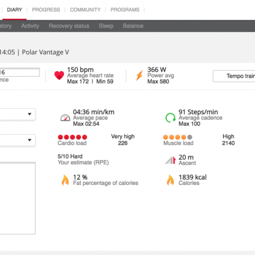Screen dimensions: 255x255
Task: Go to the PROGRAMS tab
Action: 125,10
